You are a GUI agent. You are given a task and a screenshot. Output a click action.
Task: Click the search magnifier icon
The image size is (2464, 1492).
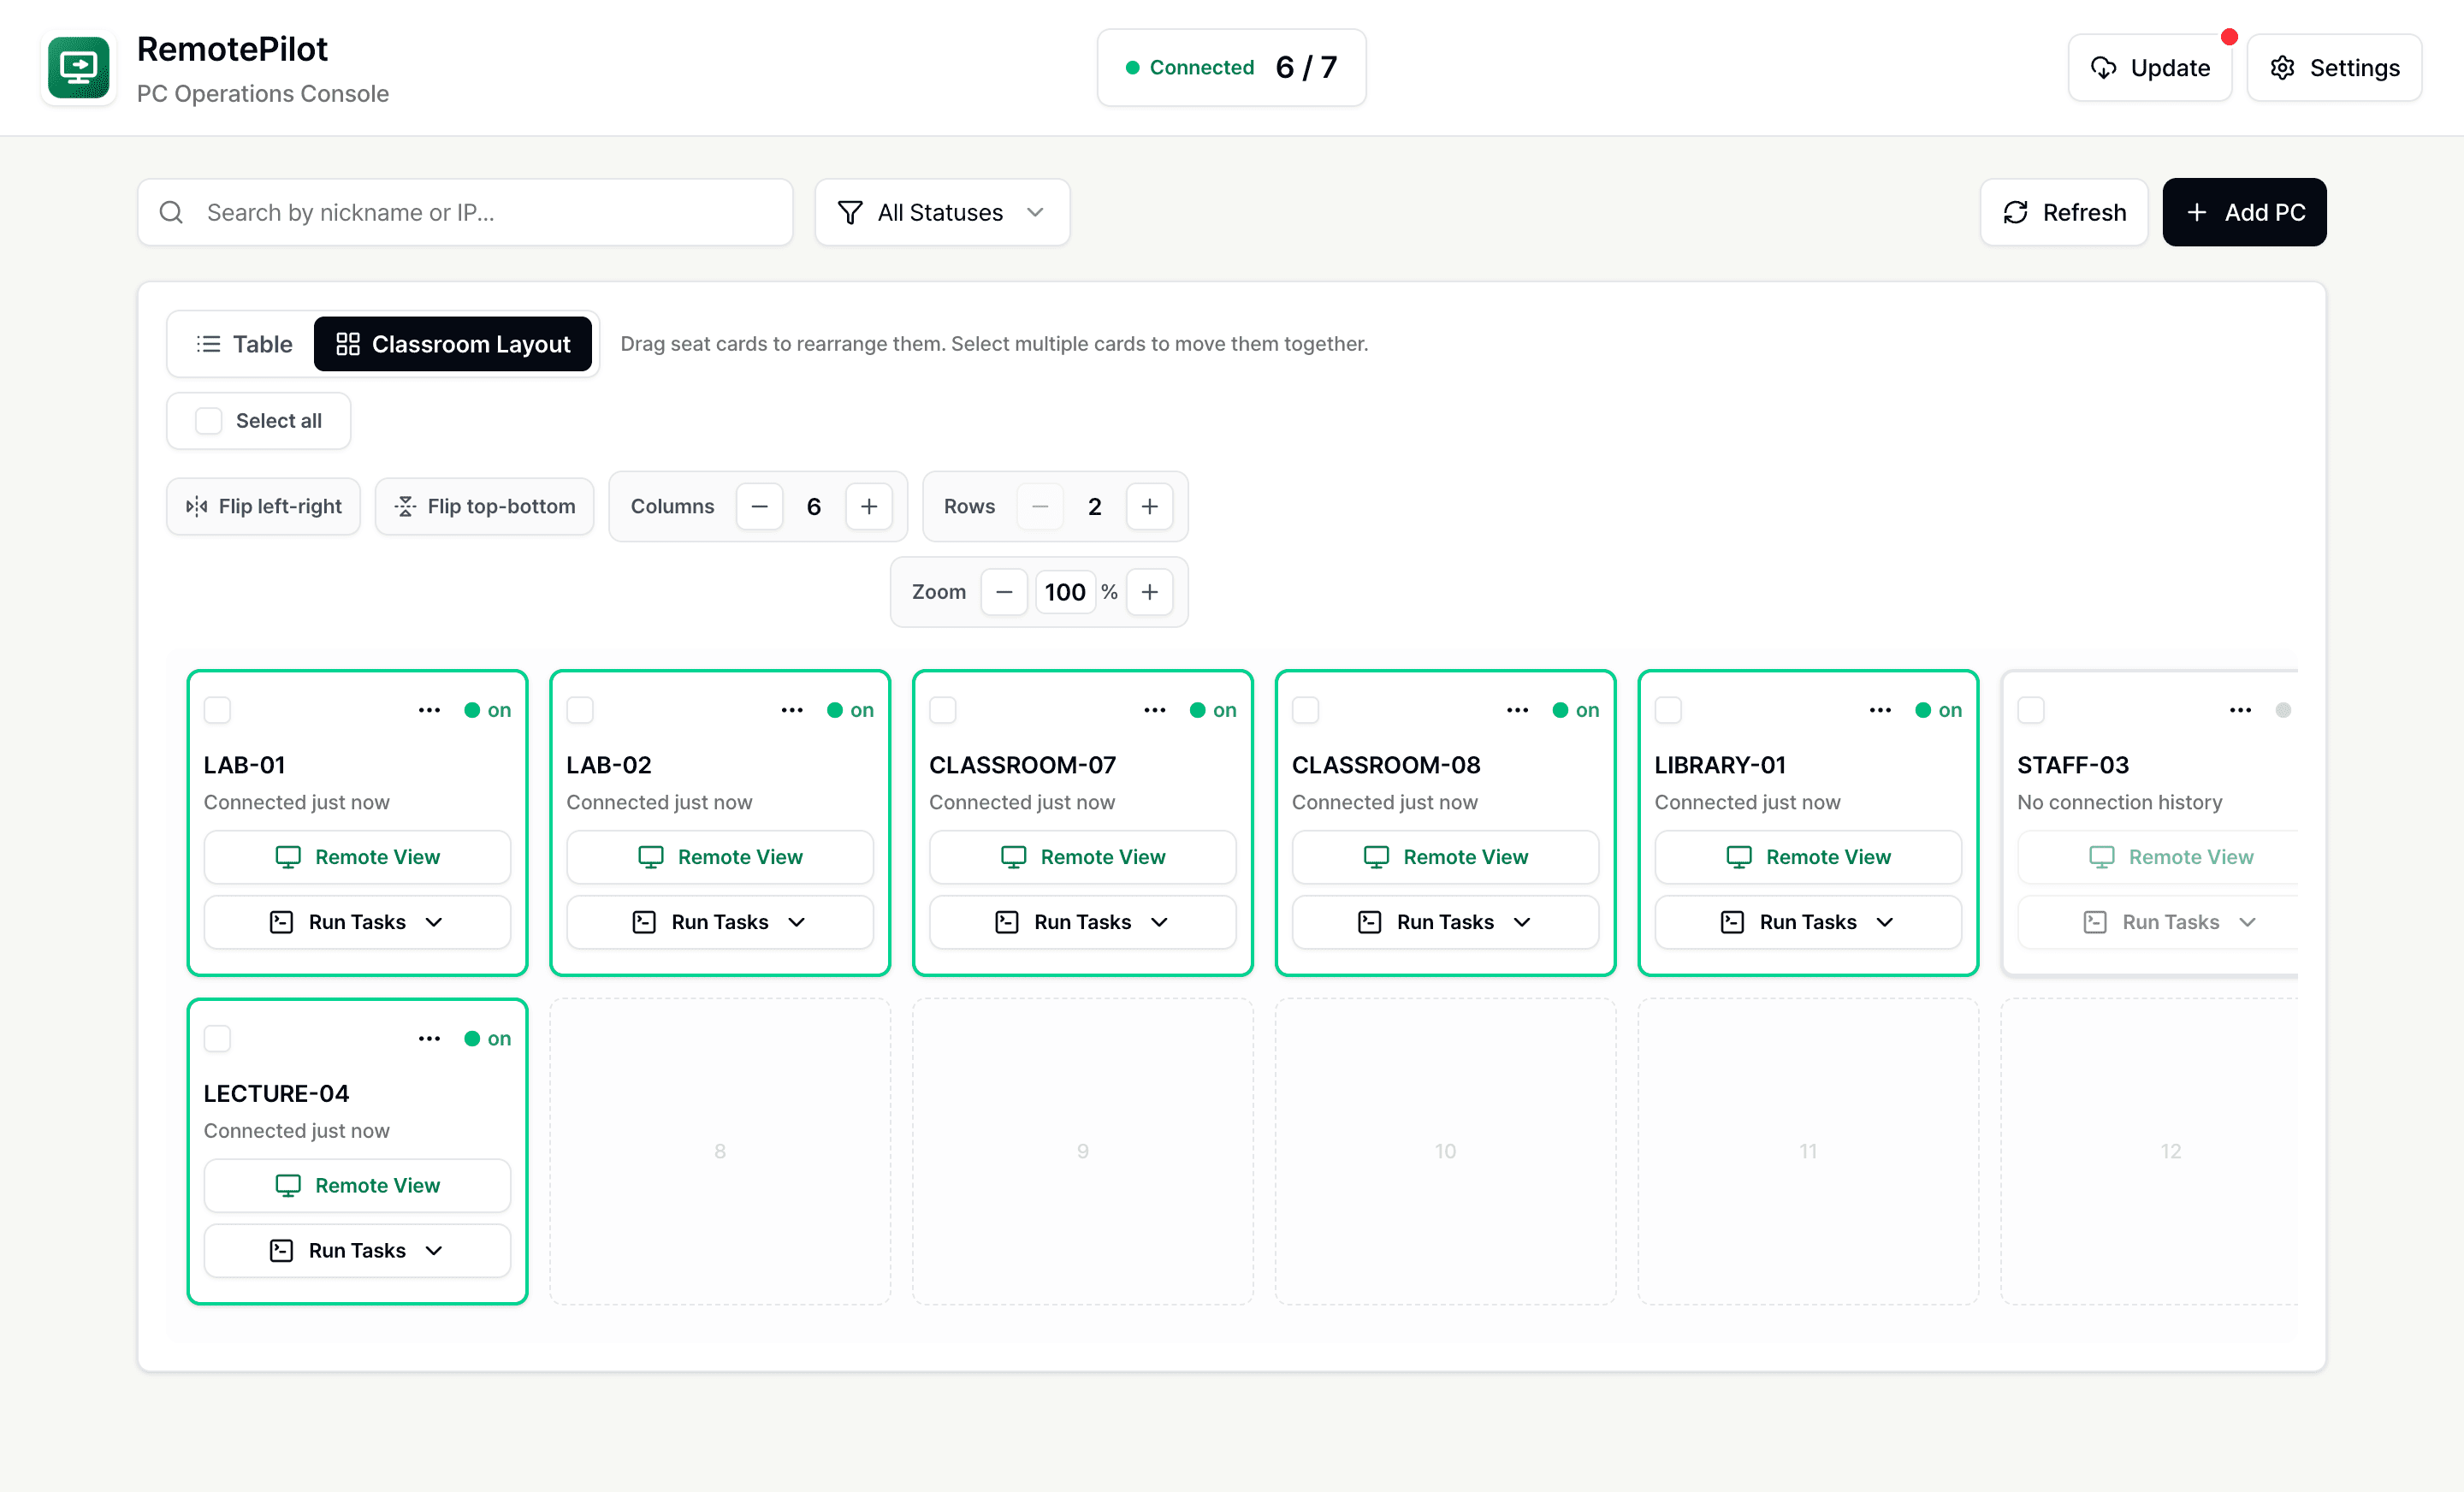click(x=171, y=213)
